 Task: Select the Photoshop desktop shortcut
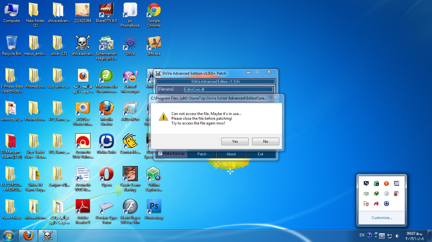[x=154, y=209]
